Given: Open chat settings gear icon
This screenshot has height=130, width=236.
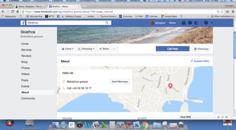Looking at the screenshot, I should tap(218, 117).
